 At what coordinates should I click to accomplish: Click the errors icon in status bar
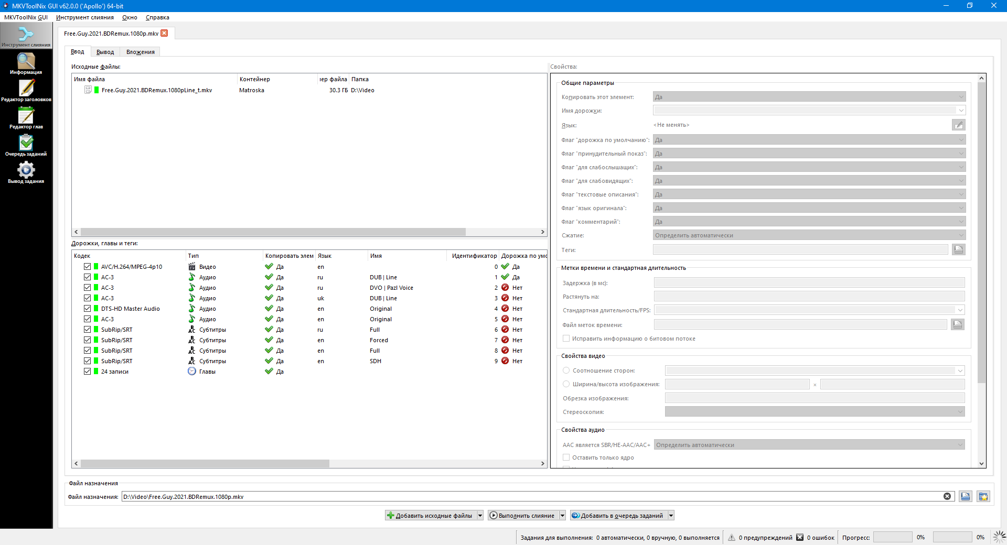coord(800,537)
